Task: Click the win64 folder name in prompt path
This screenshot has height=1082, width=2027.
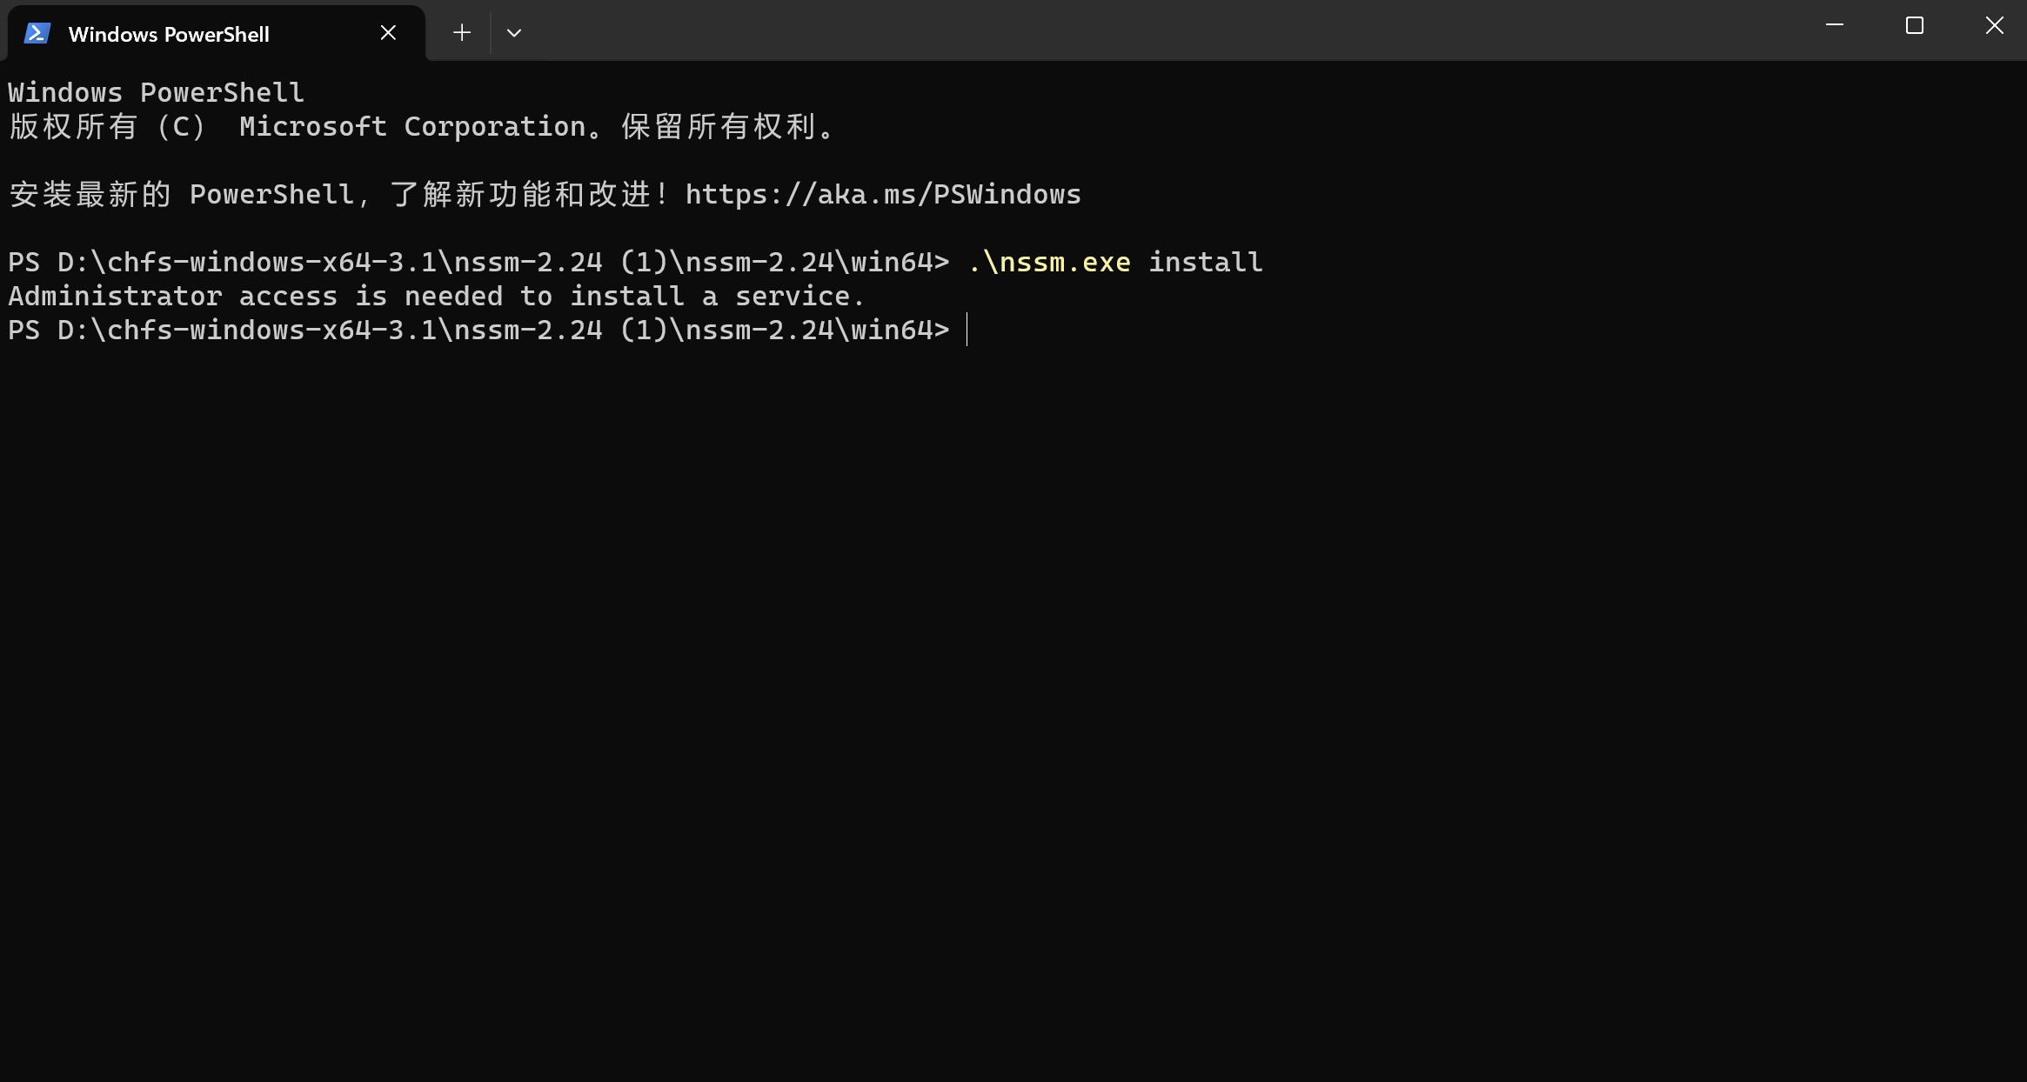Action: [887, 330]
